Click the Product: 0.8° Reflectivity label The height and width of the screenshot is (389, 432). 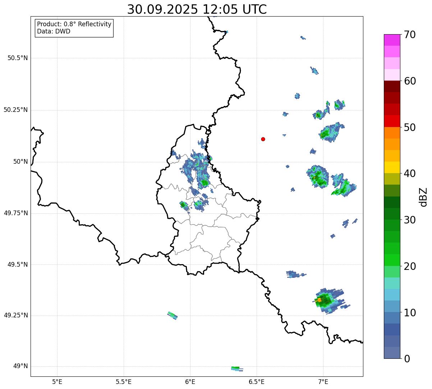(x=74, y=24)
